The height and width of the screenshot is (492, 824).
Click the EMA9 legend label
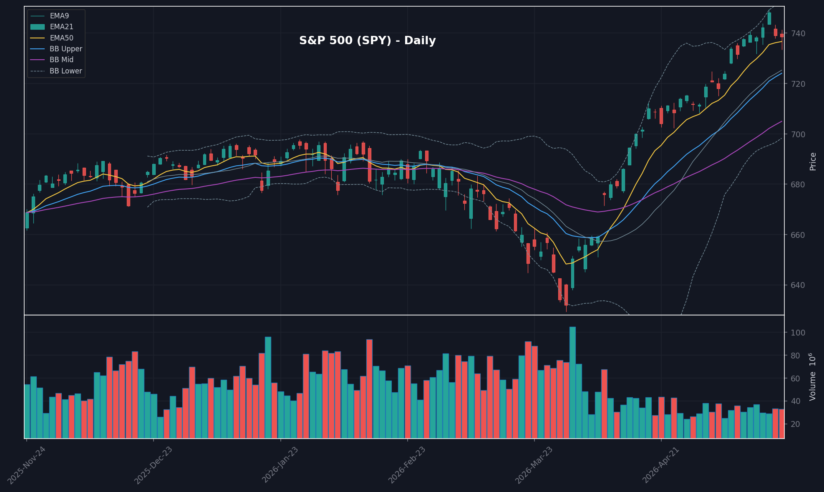pyautogui.click(x=59, y=16)
